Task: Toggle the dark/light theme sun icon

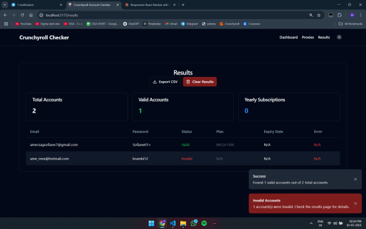Action: click(x=339, y=37)
